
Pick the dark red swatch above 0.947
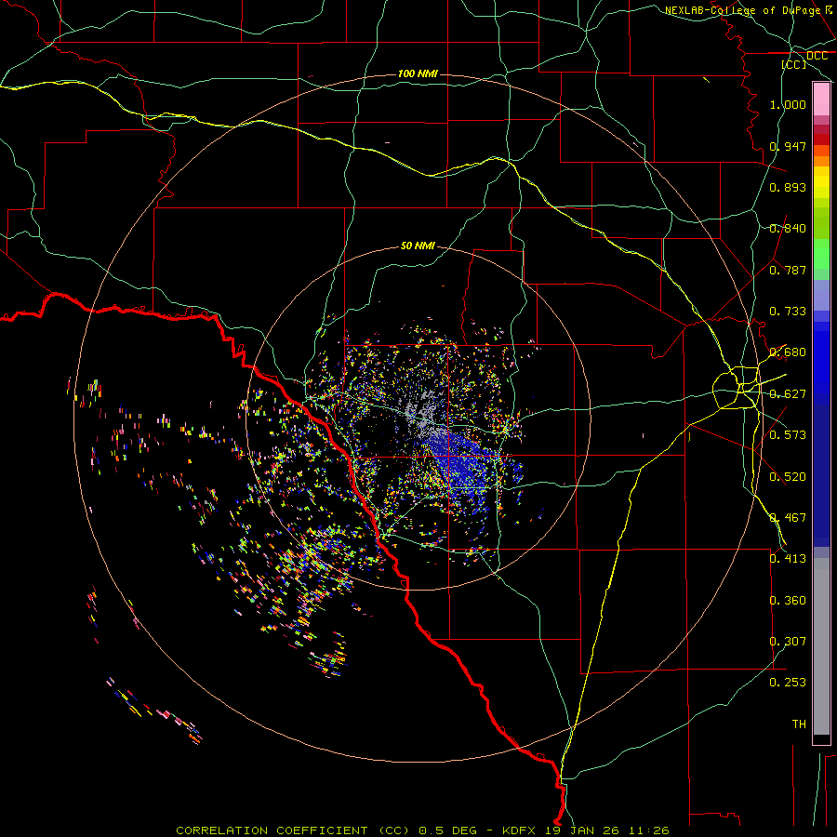point(821,139)
